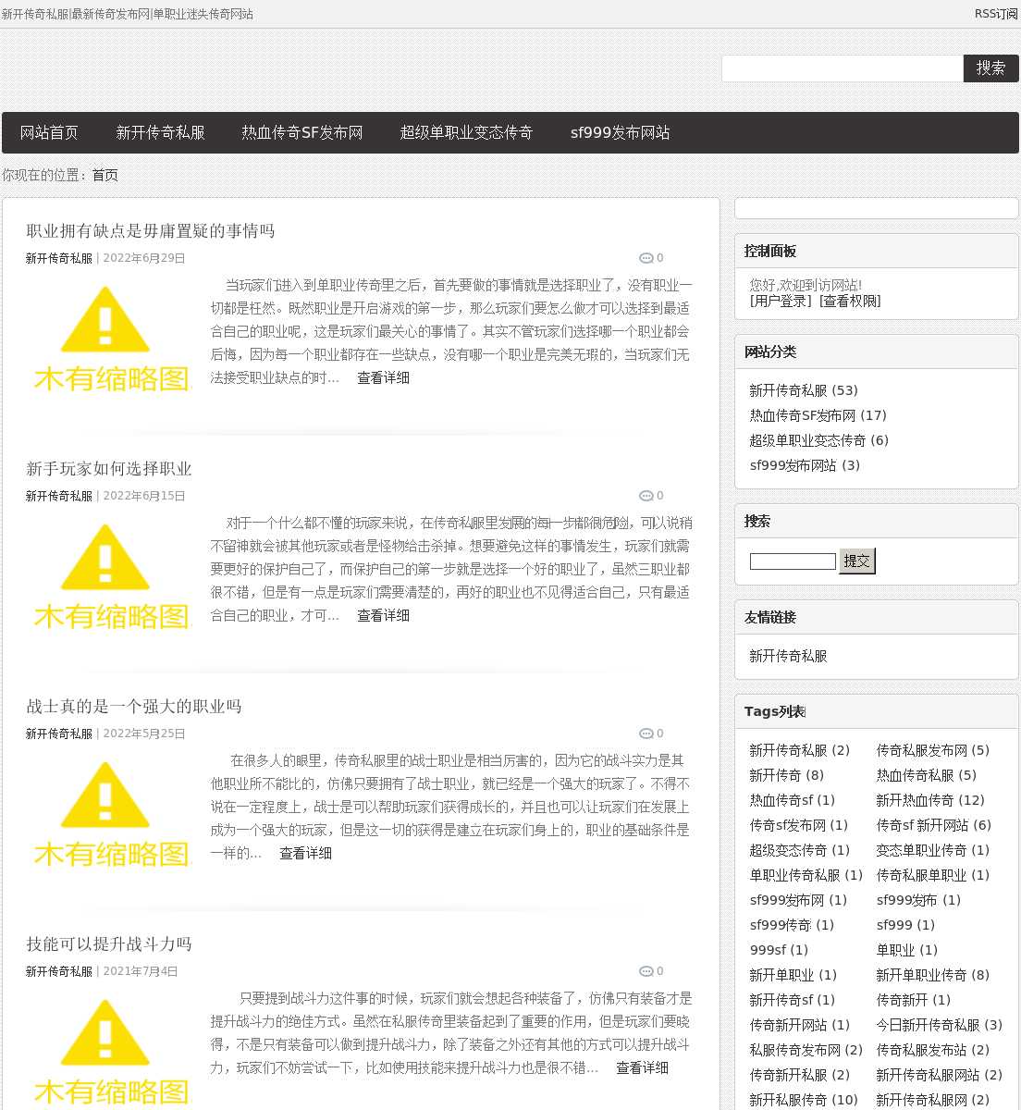Select the 新开热血传奇 (12) tag
Screen dimensions: 1021x1110
tap(929, 800)
